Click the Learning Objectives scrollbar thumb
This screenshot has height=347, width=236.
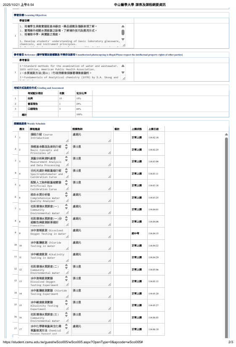point(123,32)
